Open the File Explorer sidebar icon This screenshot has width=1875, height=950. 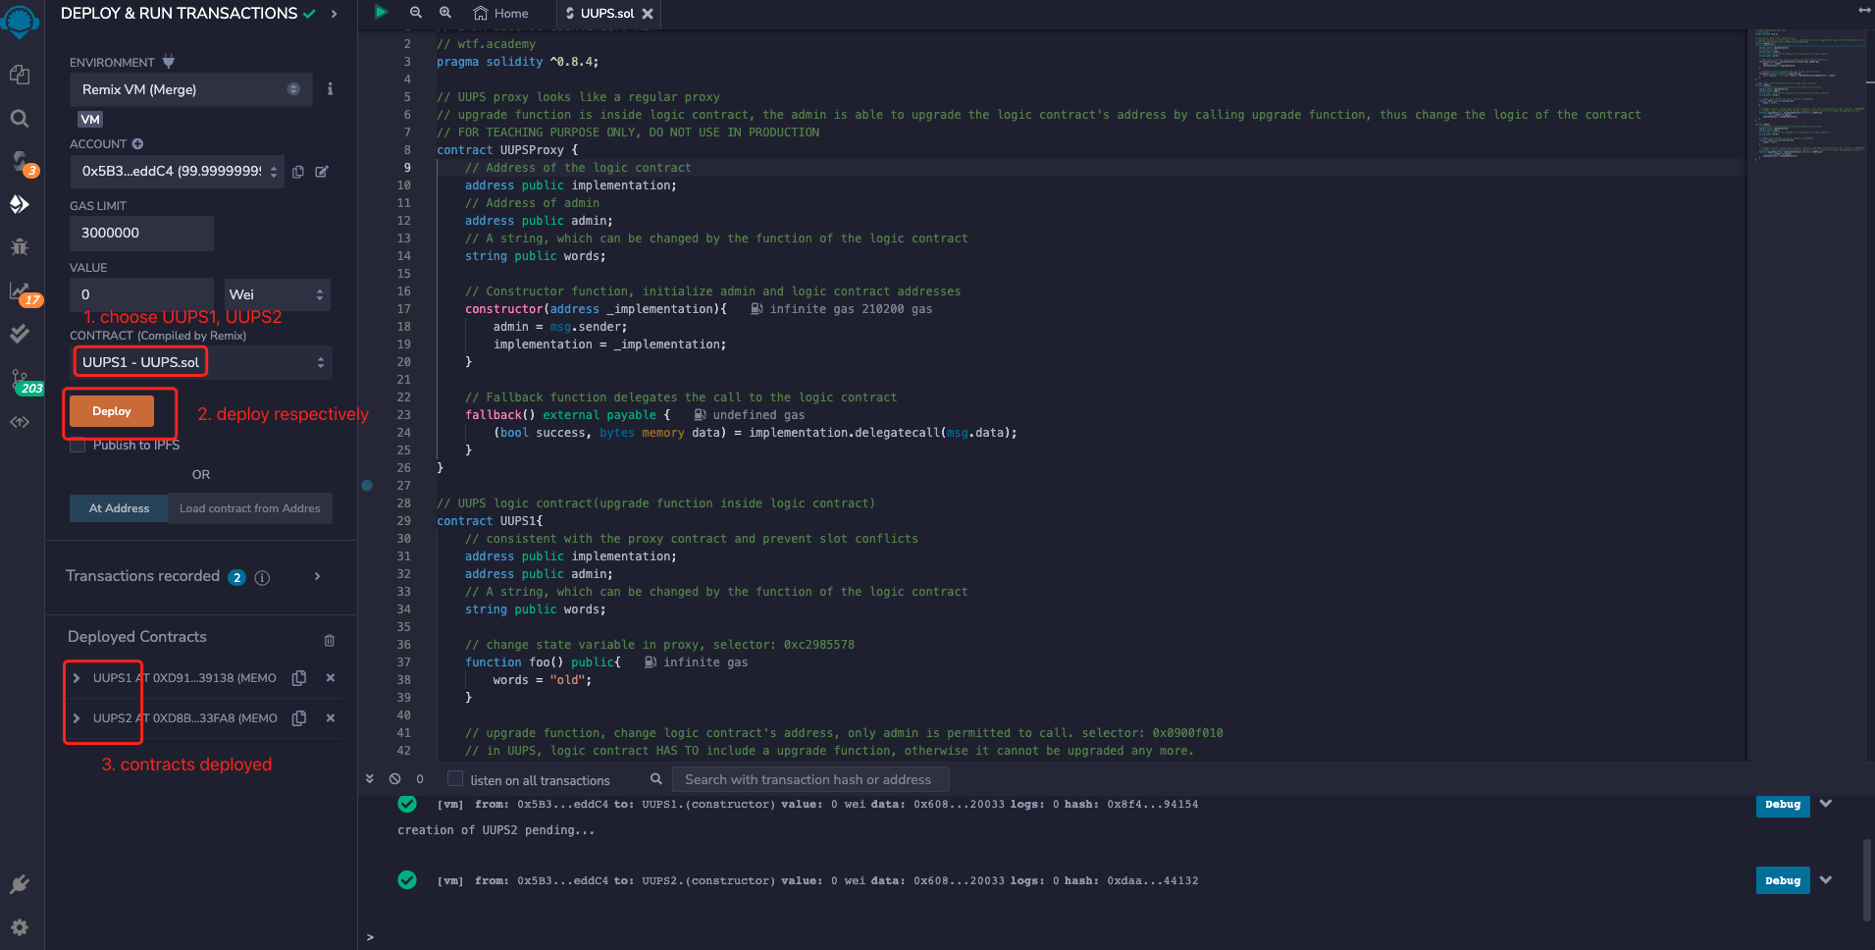pos(20,75)
